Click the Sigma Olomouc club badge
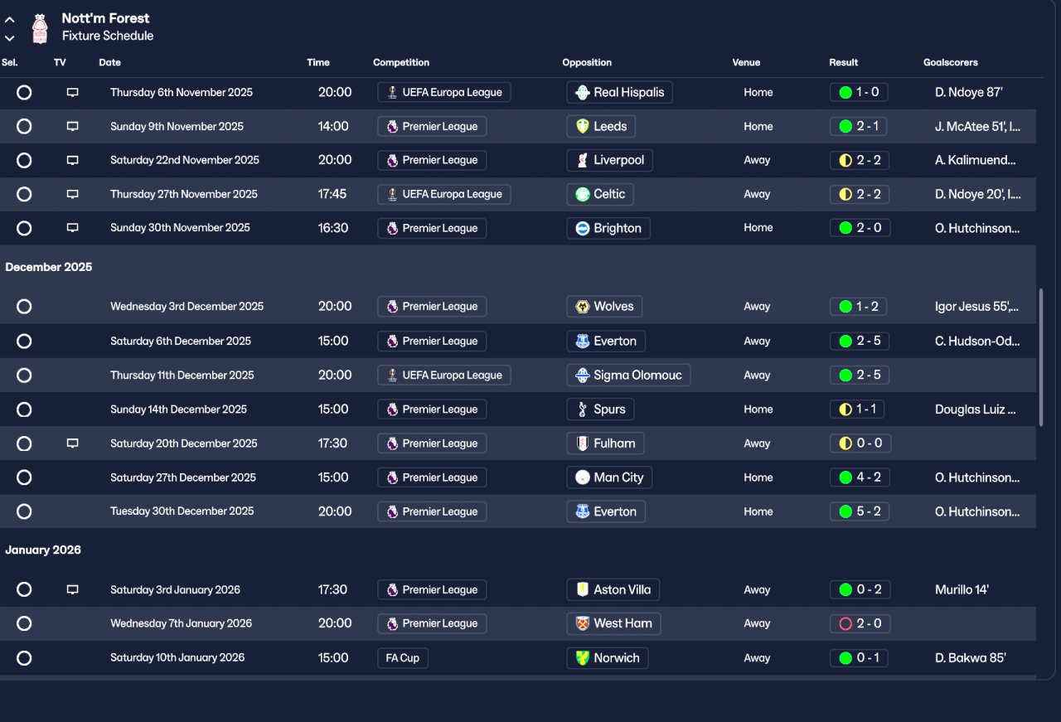1061x722 pixels. [583, 376]
